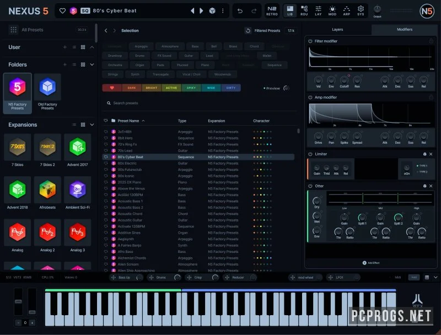The width and height of the screenshot is (441, 335).
Task: Click the Preview volume knob
Action: point(286,88)
